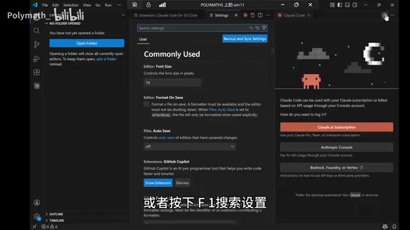Click the Split Editor Right icon
Image resolution: width=410 pixels, height=230 pixels.
pyautogui.click(x=260, y=15)
